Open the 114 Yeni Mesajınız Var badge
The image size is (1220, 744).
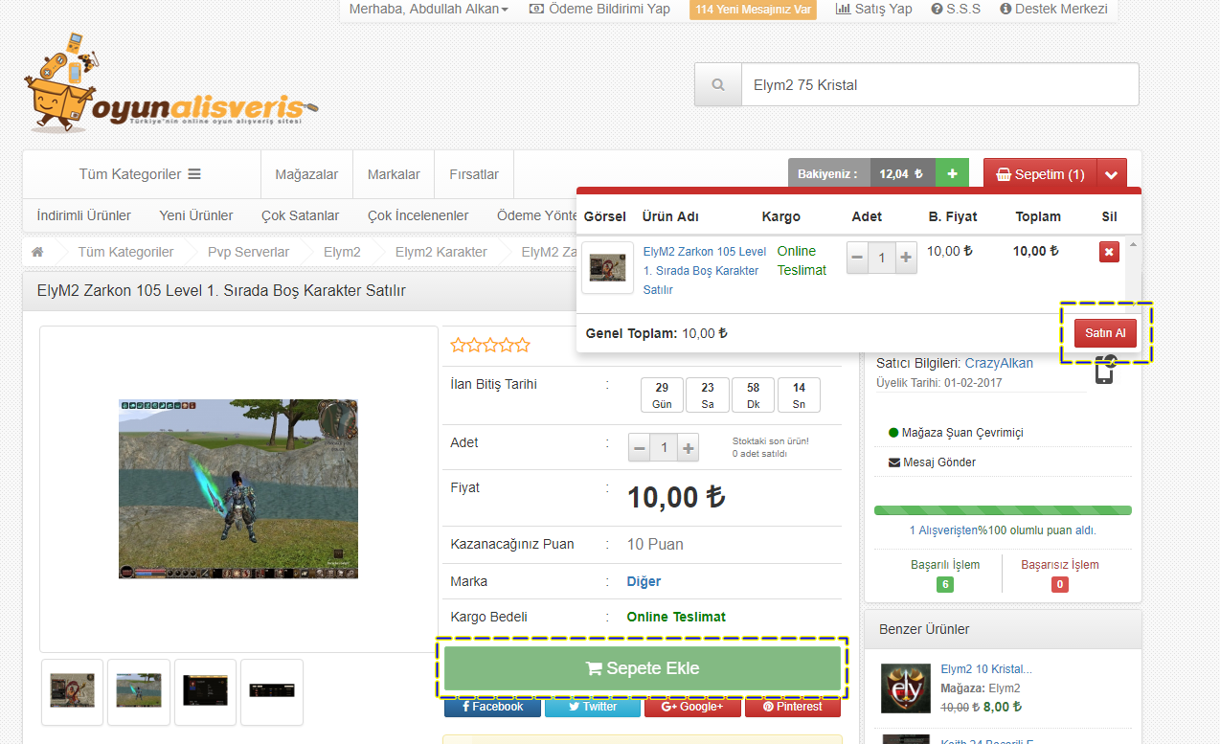tap(753, 10)
